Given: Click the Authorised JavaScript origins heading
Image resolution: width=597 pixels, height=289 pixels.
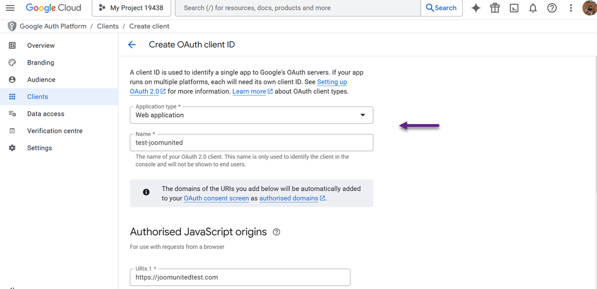Looking at the screenshot, I should coord(198,232).
